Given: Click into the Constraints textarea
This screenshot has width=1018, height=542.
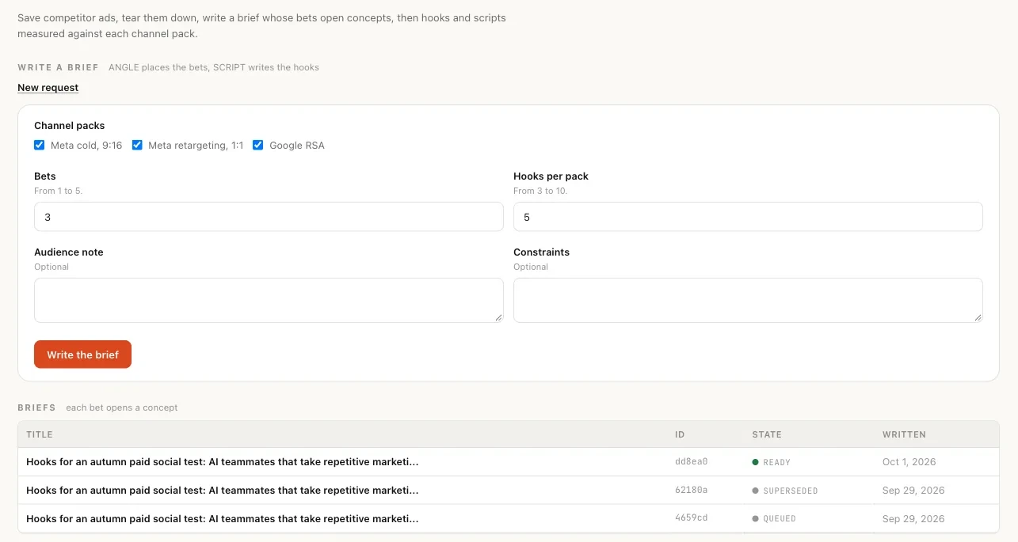Looking at the screenshot, I should [x=748, y=300].
